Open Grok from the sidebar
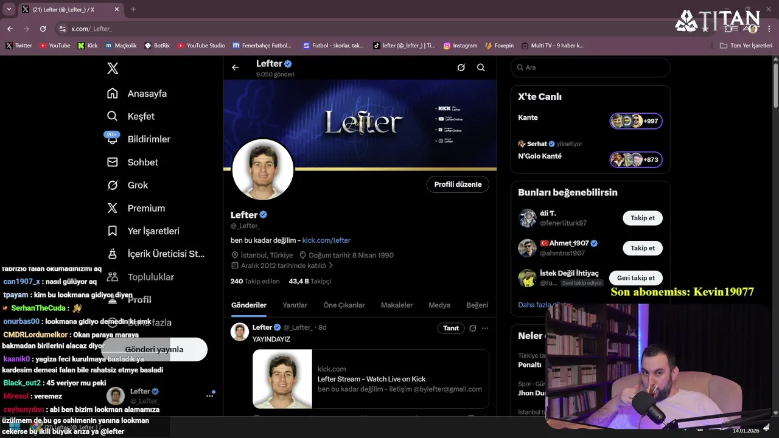This screenshot has width=779, height=438. pos(127,185)
